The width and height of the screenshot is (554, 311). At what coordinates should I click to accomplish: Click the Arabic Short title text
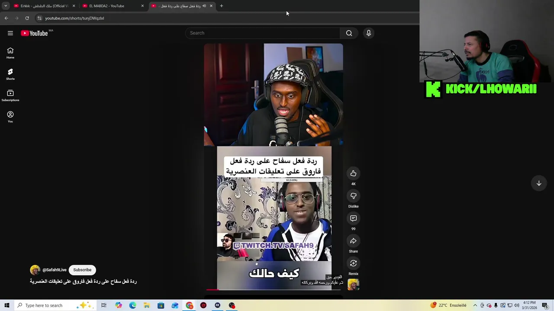point(83,281)
